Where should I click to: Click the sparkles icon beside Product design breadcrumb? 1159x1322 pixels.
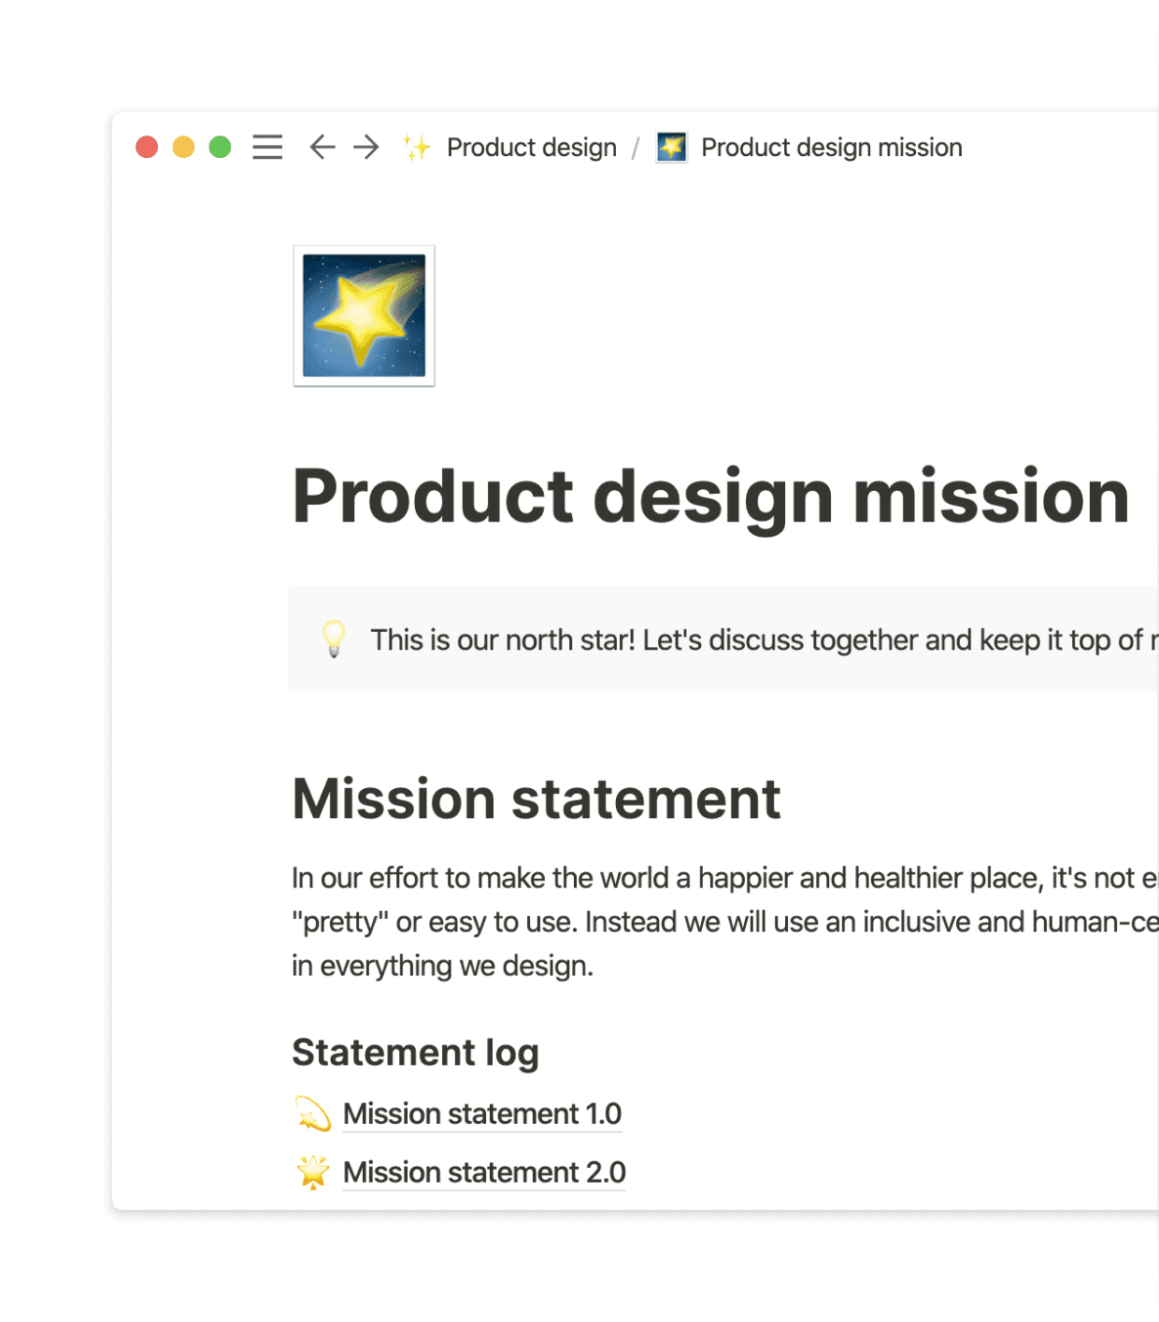click(416, 147)
